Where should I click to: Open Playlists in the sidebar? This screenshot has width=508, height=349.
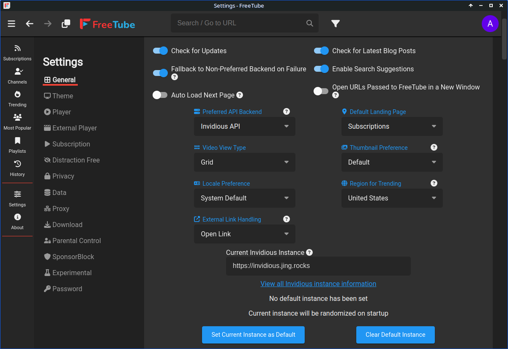17,145
